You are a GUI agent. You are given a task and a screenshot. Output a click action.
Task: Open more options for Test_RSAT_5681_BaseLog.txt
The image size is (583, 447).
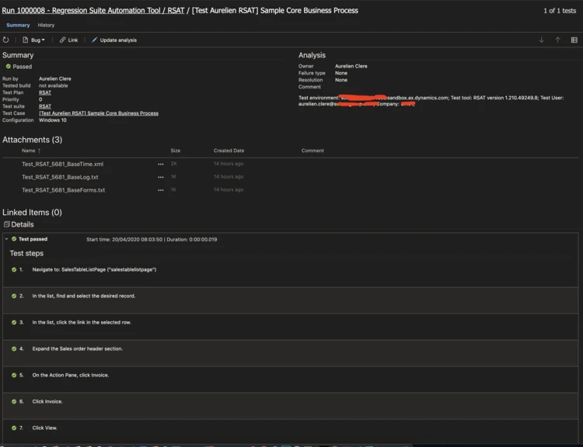coord(161,177)
